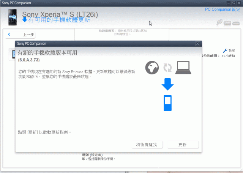This screenshot has width=243, height=173.
Task: Click the USB cable connection status icon
Action: 219,22
